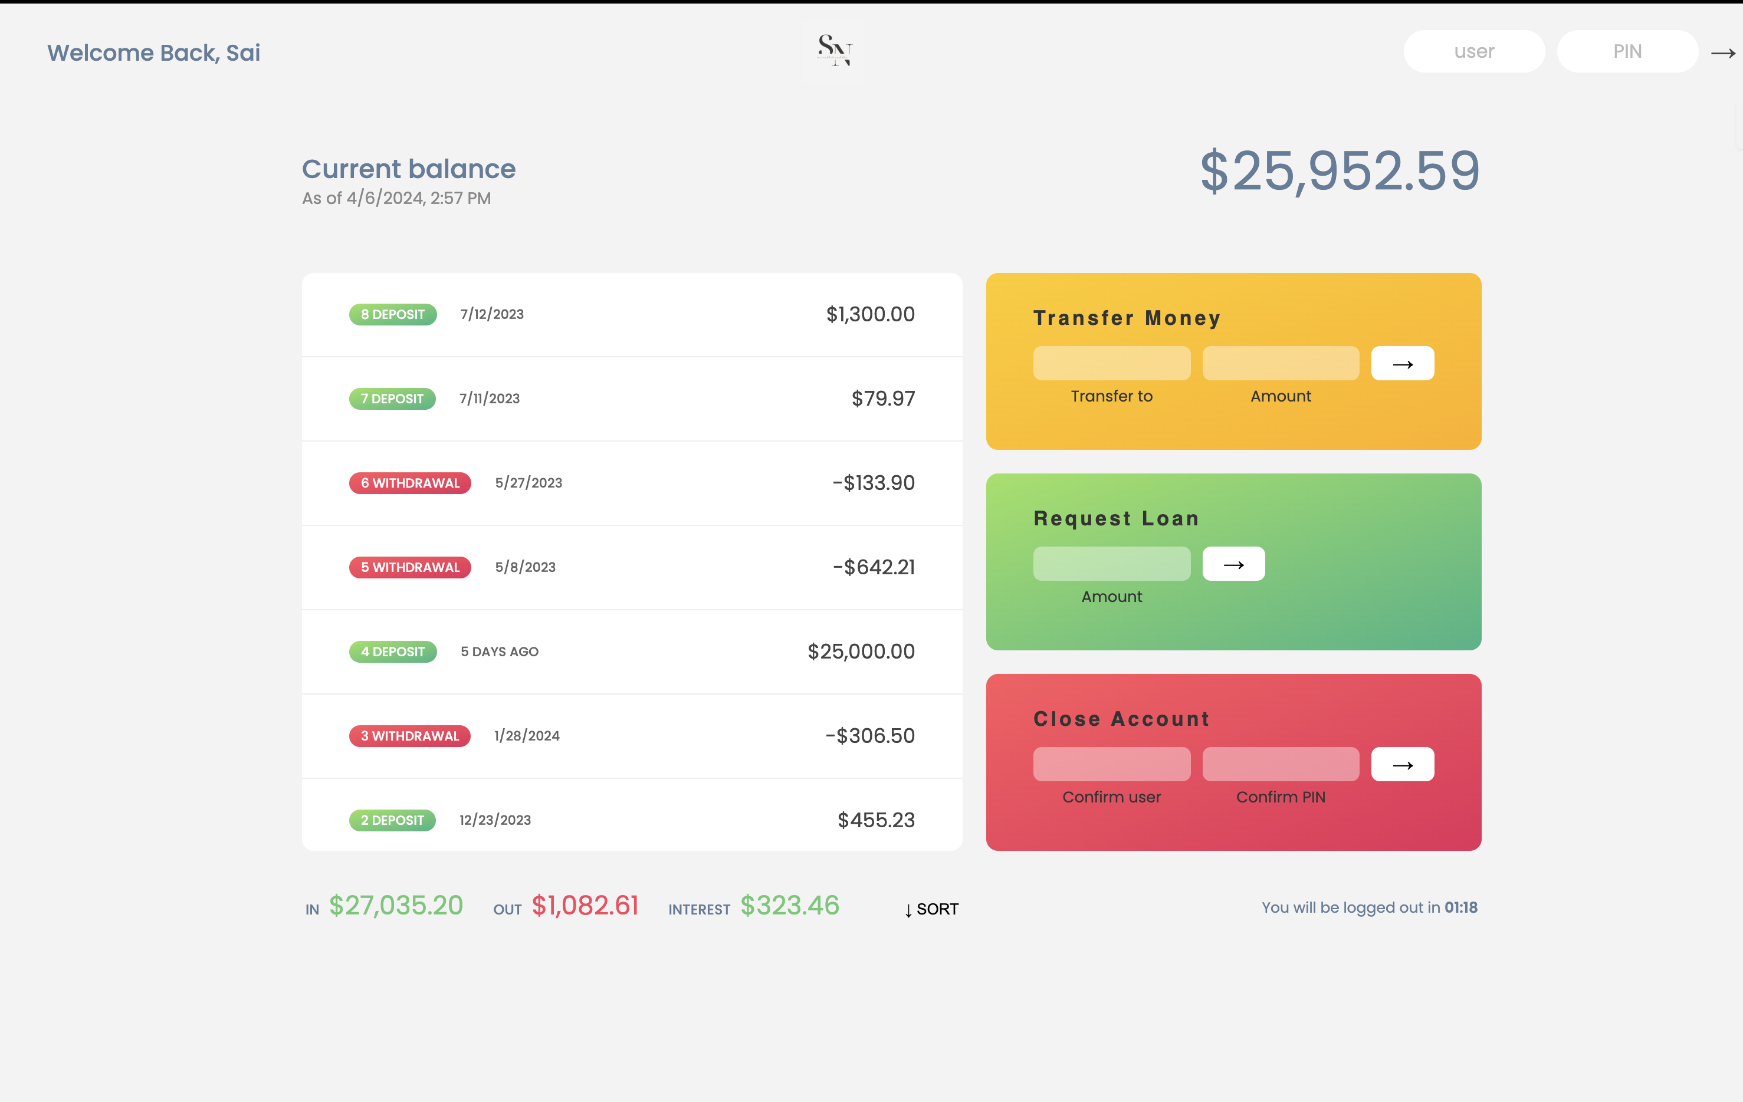
Task: Click the As of 4/6/2024 timestamp
Action: (396, 198)
